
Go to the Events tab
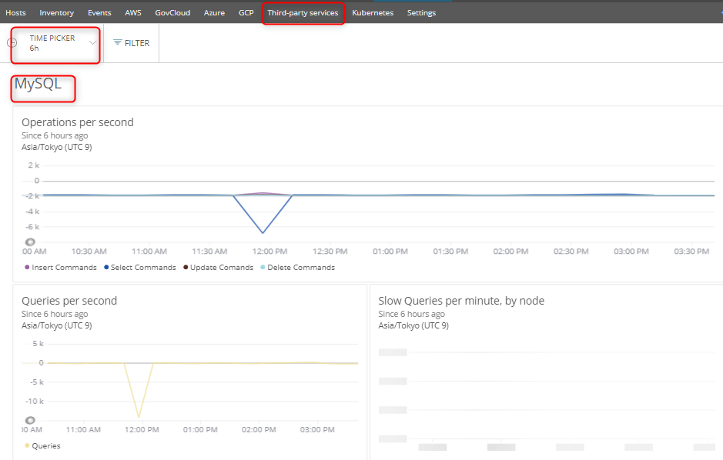click(x=99, y=13)
